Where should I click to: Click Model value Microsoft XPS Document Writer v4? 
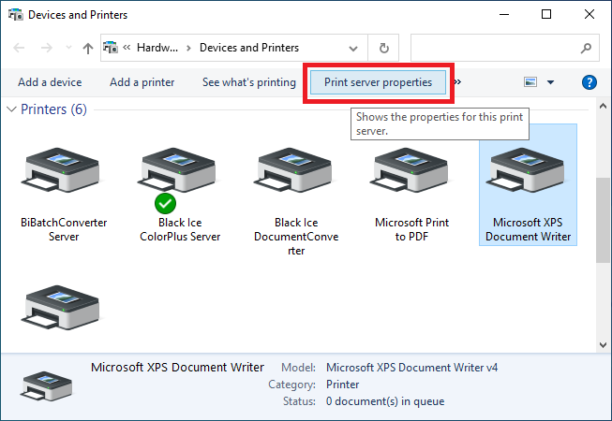coord(411,368)
